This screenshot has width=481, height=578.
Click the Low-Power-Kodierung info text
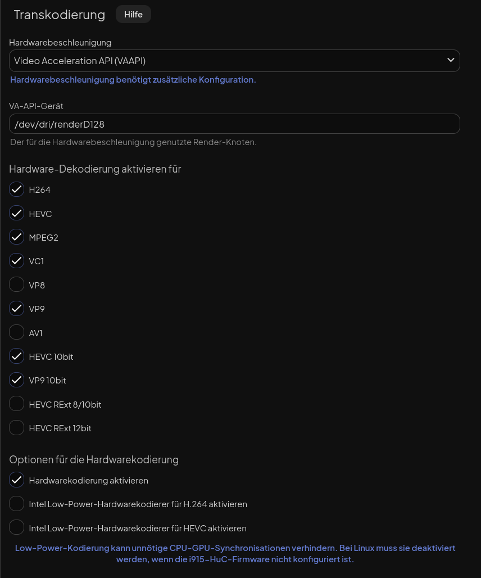pos(235,553)
